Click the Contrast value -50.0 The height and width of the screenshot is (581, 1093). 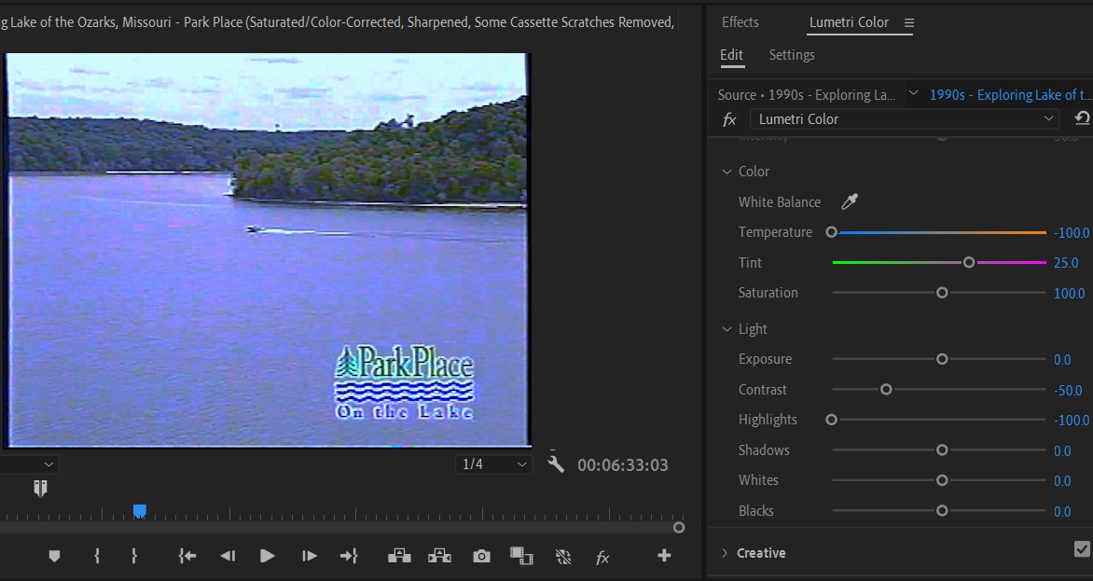(1068, 390)
